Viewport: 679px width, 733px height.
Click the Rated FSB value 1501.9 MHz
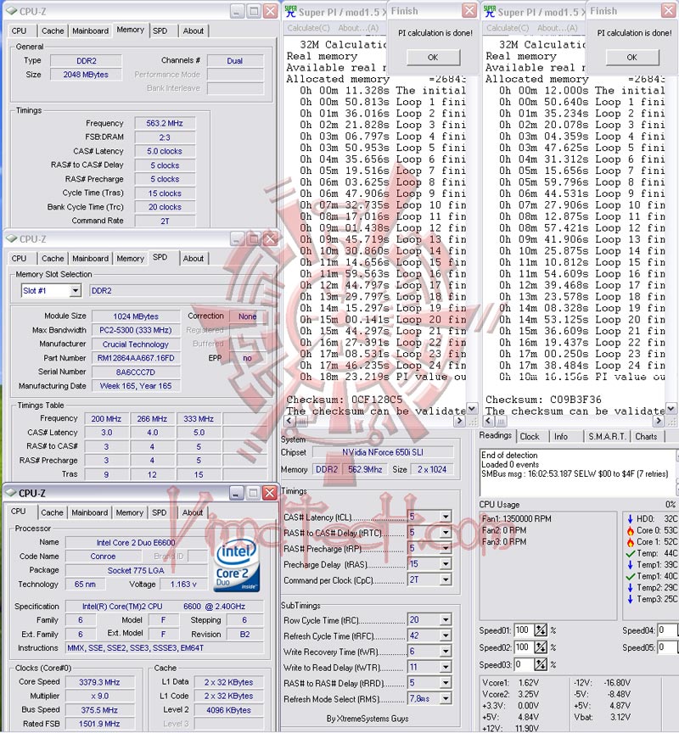click(x=99, y=724)
